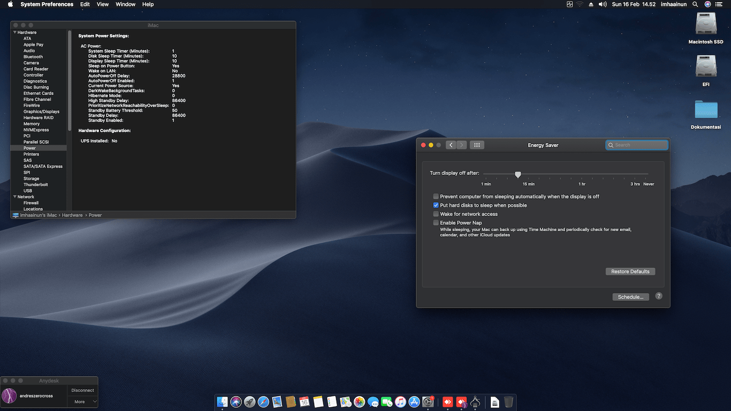Show all preferences grid button
The width and height of the screenshot is (731, 411).
[477, 145]
